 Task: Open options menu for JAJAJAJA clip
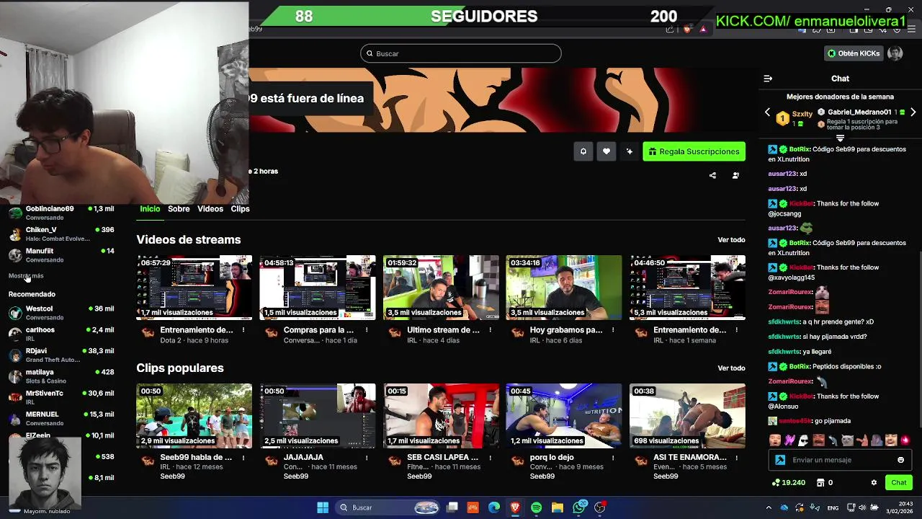coord(367,457)
